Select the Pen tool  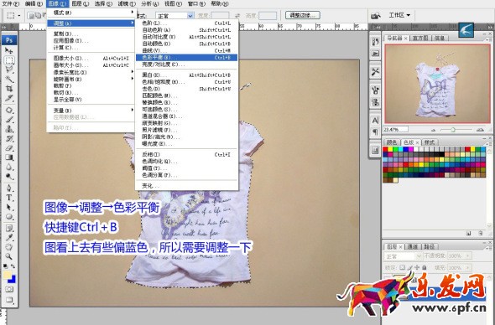click(x=9, y=188)
